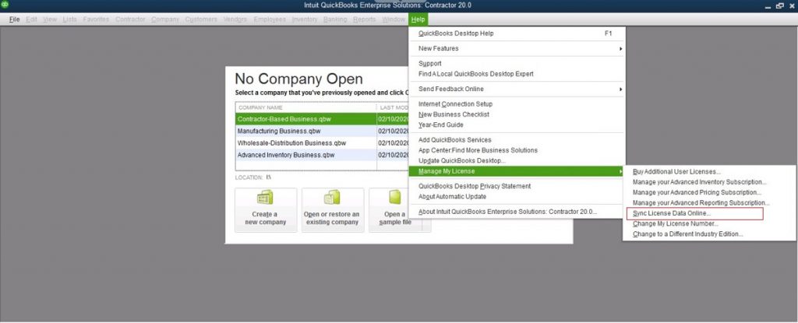Viewport: 798px width, 323px height.
Task: Click the QuickBooks logo icon in title bar
Action: (5, 5)
